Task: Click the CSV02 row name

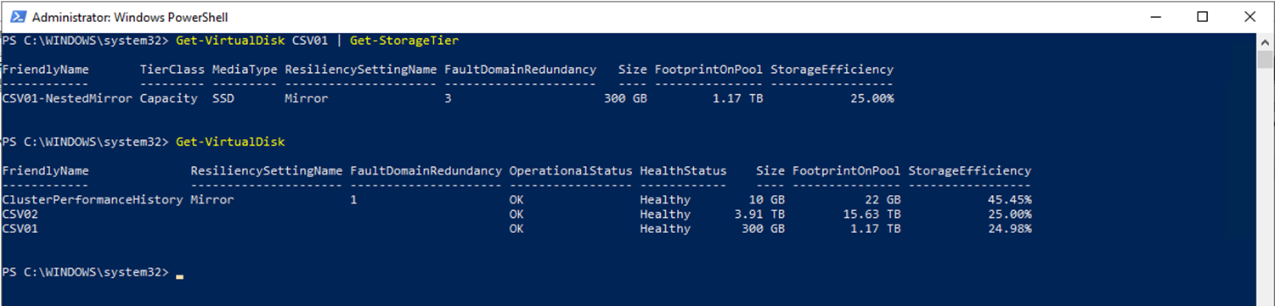Action: coord(20,214)
